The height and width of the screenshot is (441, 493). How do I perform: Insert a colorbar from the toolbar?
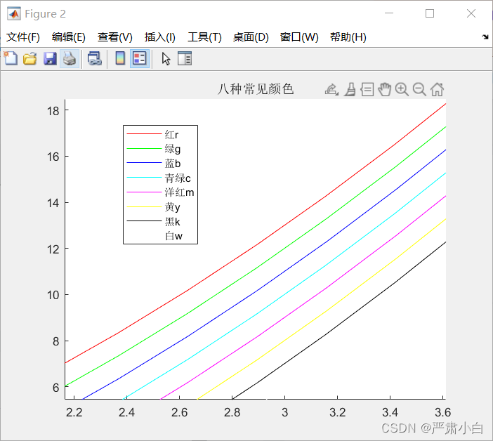tap(120, 58)
